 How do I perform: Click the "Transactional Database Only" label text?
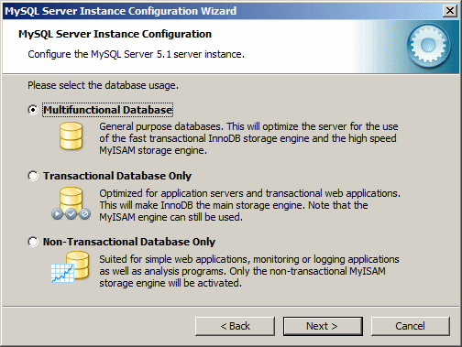117,176
